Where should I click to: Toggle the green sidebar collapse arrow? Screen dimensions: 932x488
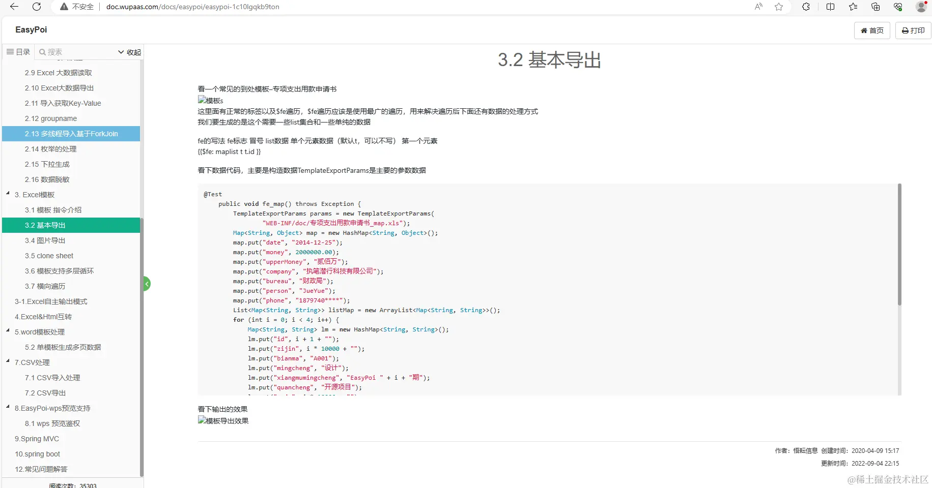pos(147,283)
